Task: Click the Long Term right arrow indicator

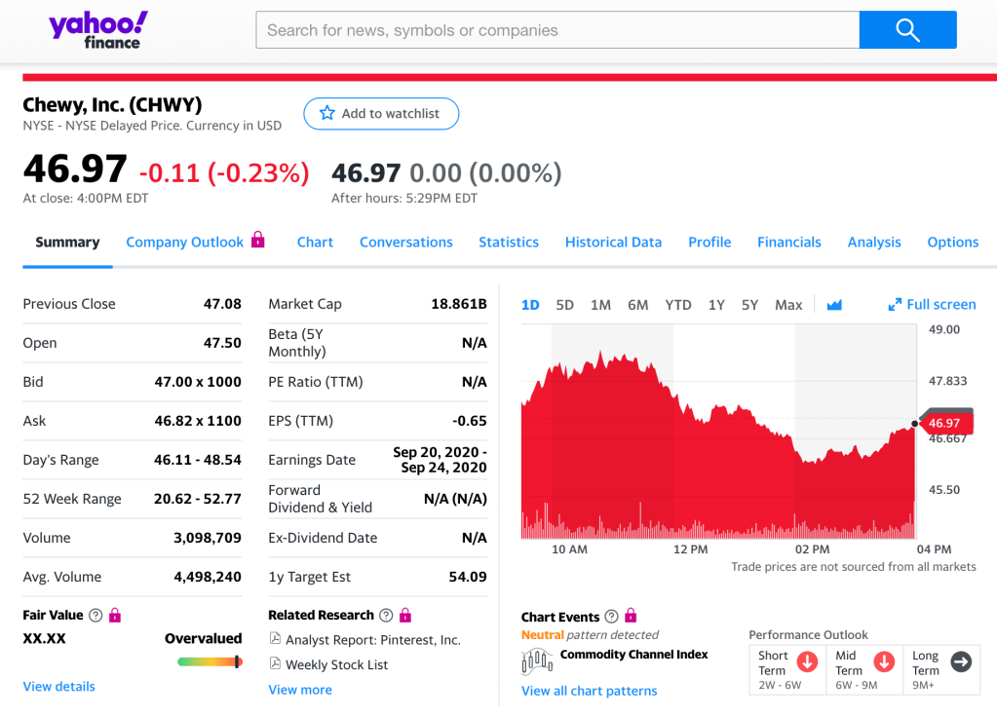Action: point(961,662)
